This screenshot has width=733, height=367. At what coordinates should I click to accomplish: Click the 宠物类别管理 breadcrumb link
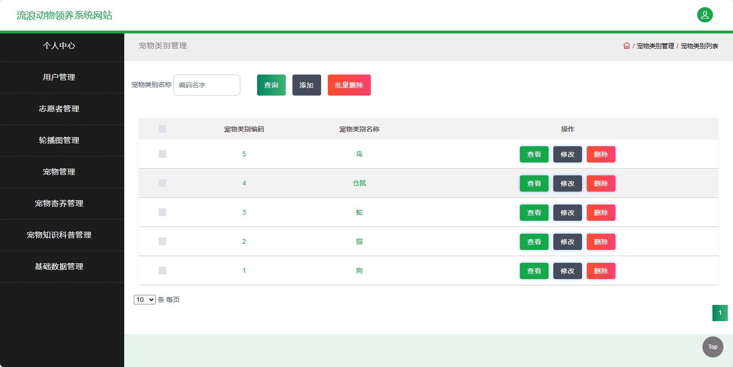[656, 46]
